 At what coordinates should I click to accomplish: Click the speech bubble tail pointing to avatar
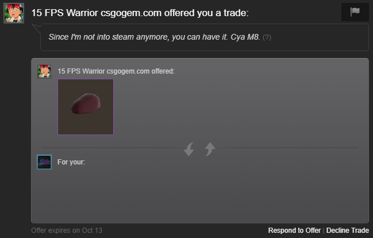[36, 29]
